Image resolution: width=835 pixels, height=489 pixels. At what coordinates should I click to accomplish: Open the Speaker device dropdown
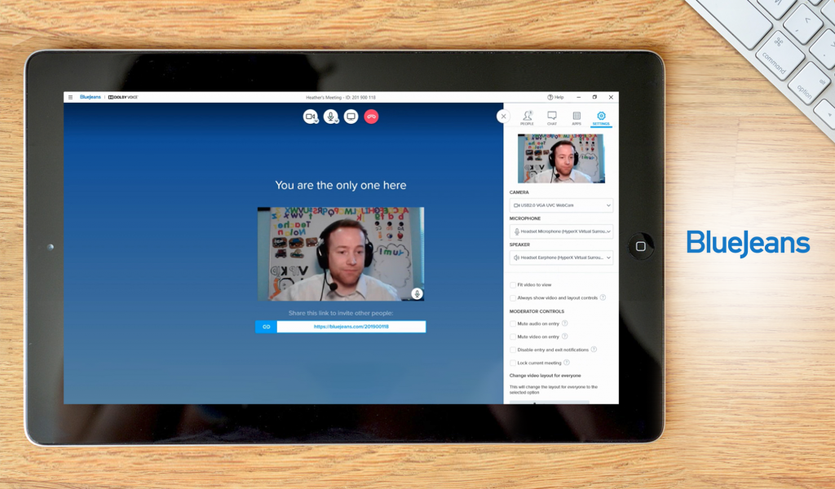pos(561,257)
